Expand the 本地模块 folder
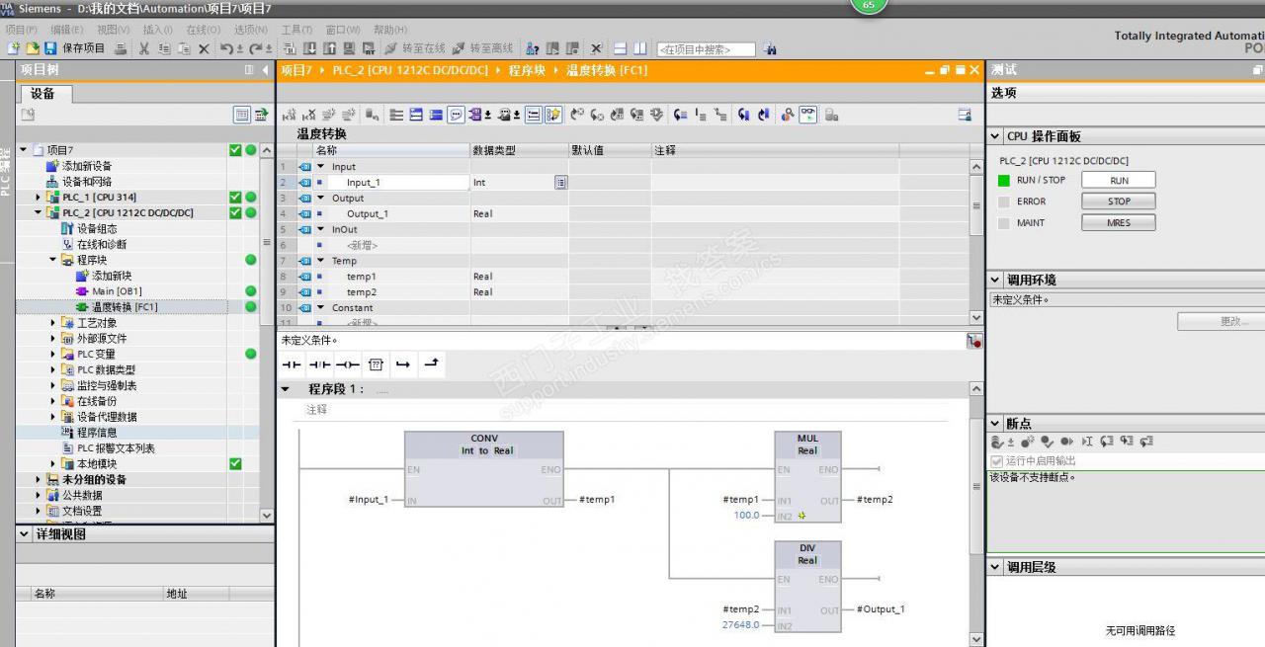Image resolution: width=1265 pixels, height=647 pixels. (53, 463)
